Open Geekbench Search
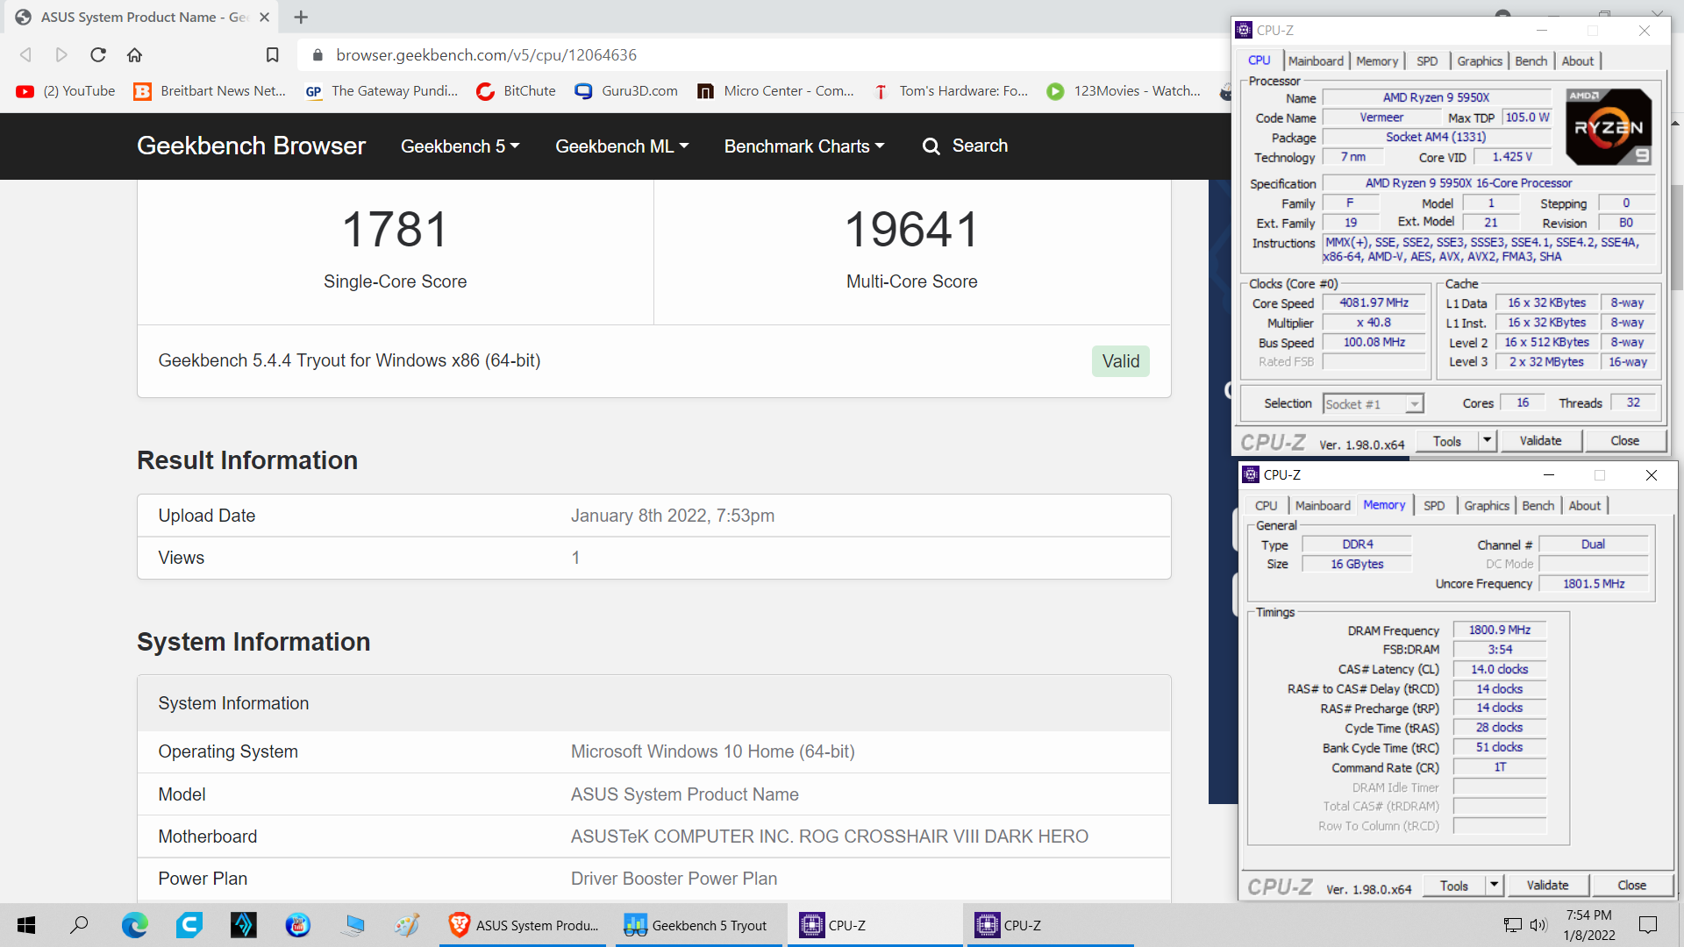 point(965,146)
